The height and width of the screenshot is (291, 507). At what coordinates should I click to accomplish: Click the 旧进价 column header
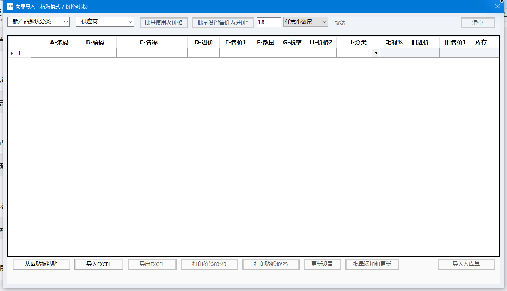click(x=423, y=42)
